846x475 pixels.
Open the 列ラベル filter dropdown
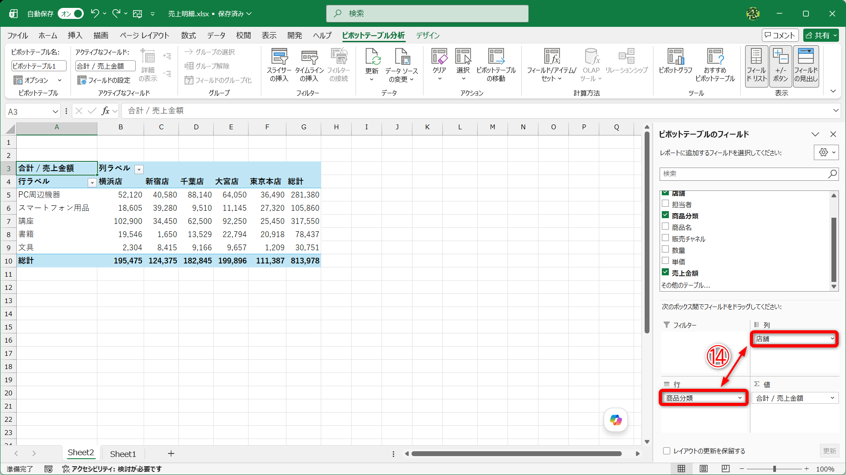tap(139, 169)
